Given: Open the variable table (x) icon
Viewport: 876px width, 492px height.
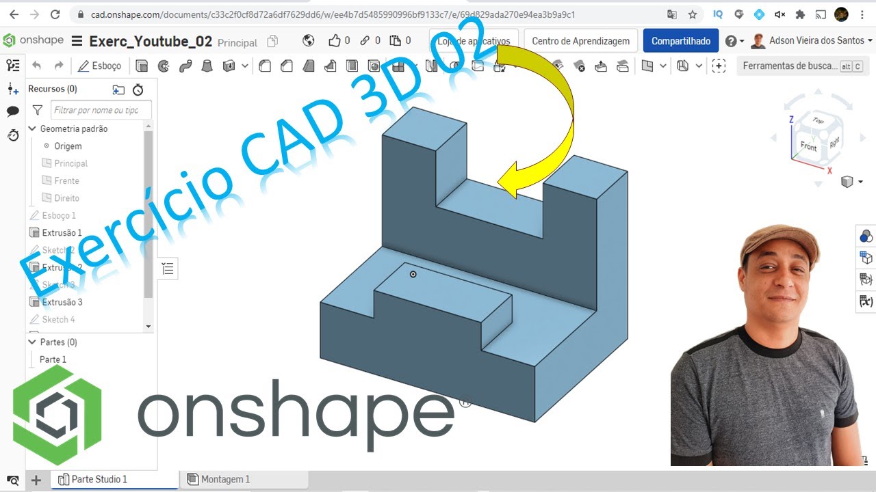Looking at the screenshot, I should pyautogui.click(x=866, y=301).
